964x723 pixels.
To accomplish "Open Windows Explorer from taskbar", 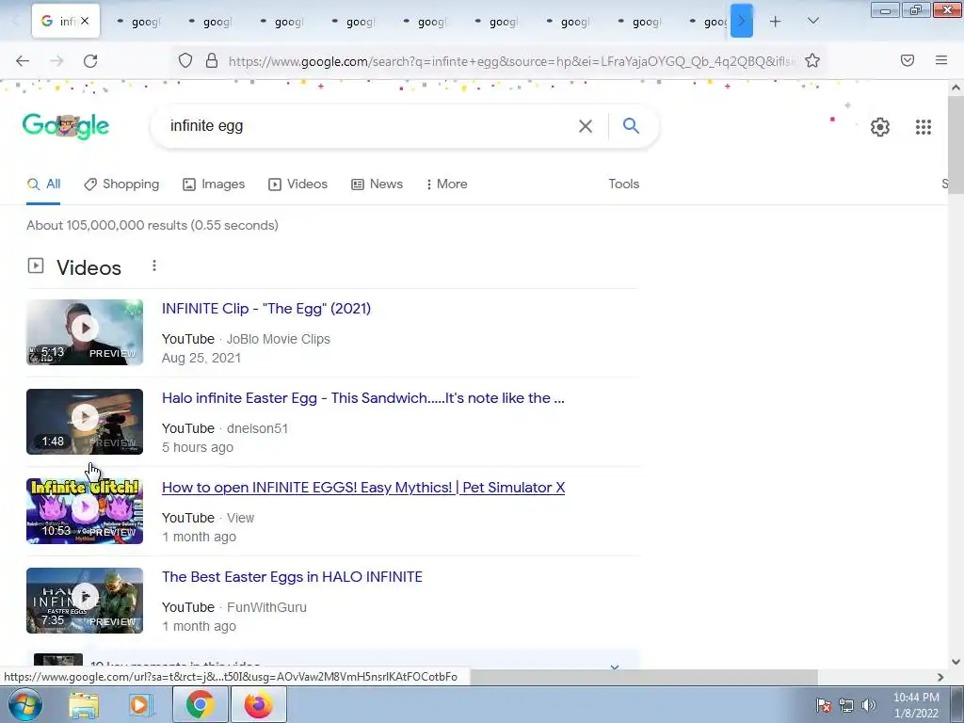I will (84, 704).
